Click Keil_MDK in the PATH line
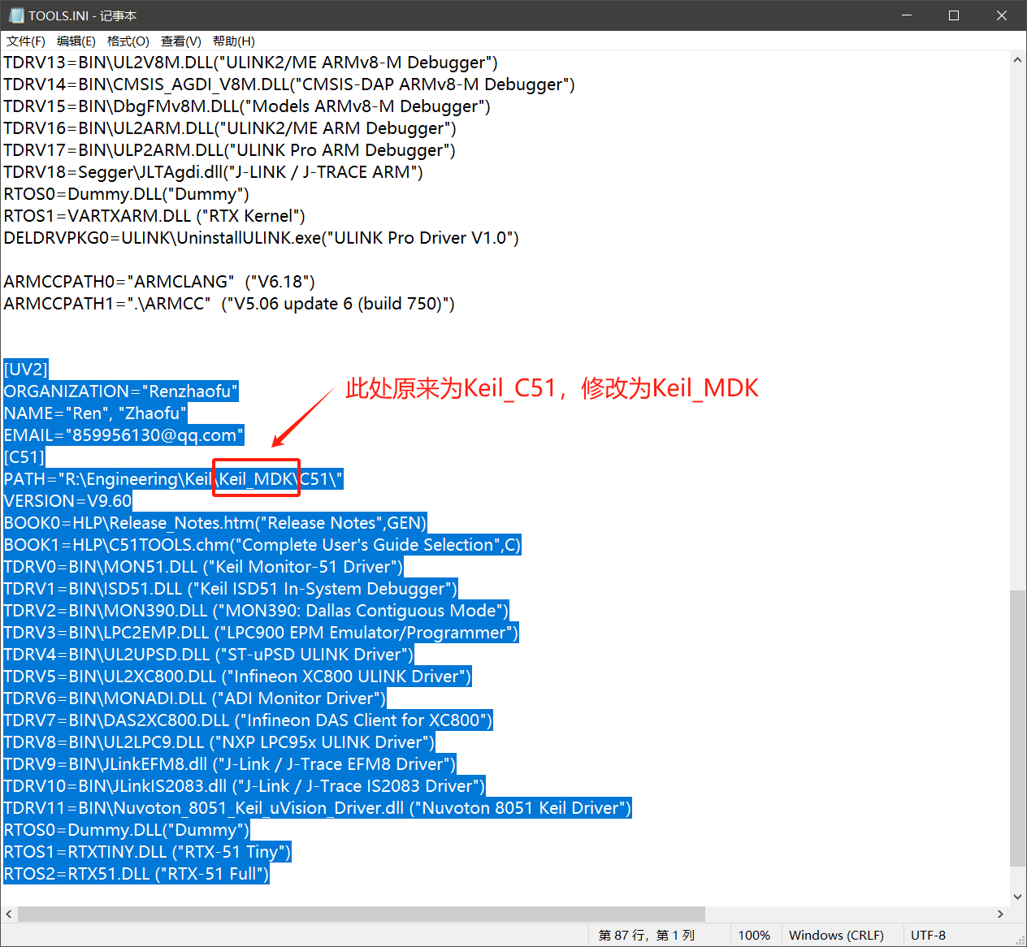 (x=256, y=479)
